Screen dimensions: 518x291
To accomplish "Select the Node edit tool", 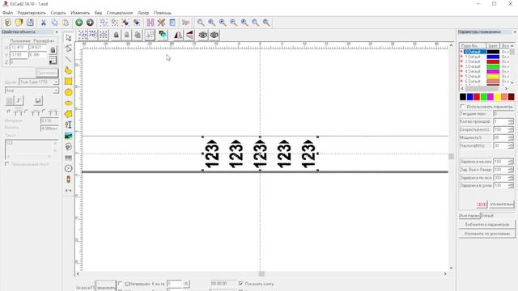I will [x=68, y=48].
